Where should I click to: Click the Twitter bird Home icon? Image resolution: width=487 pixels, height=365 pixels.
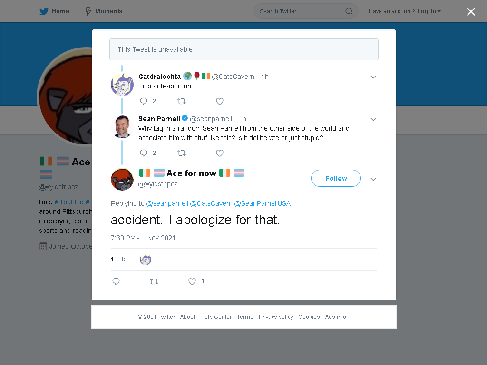click(44, 11)
